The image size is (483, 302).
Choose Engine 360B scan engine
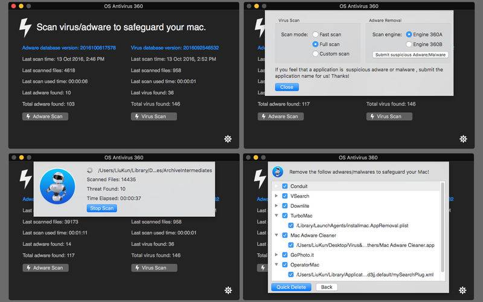tap(409, 44)
